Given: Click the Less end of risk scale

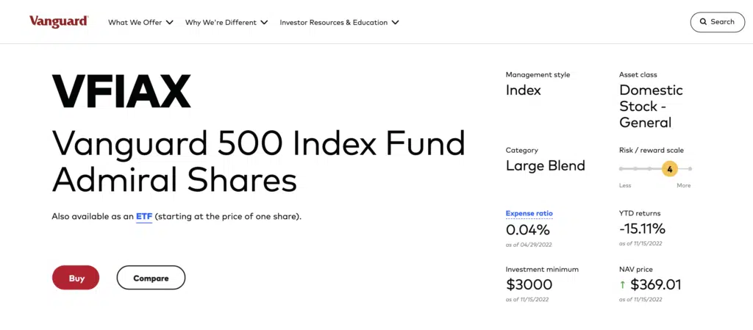Looking at the screenshot, I should click(624, 185).
